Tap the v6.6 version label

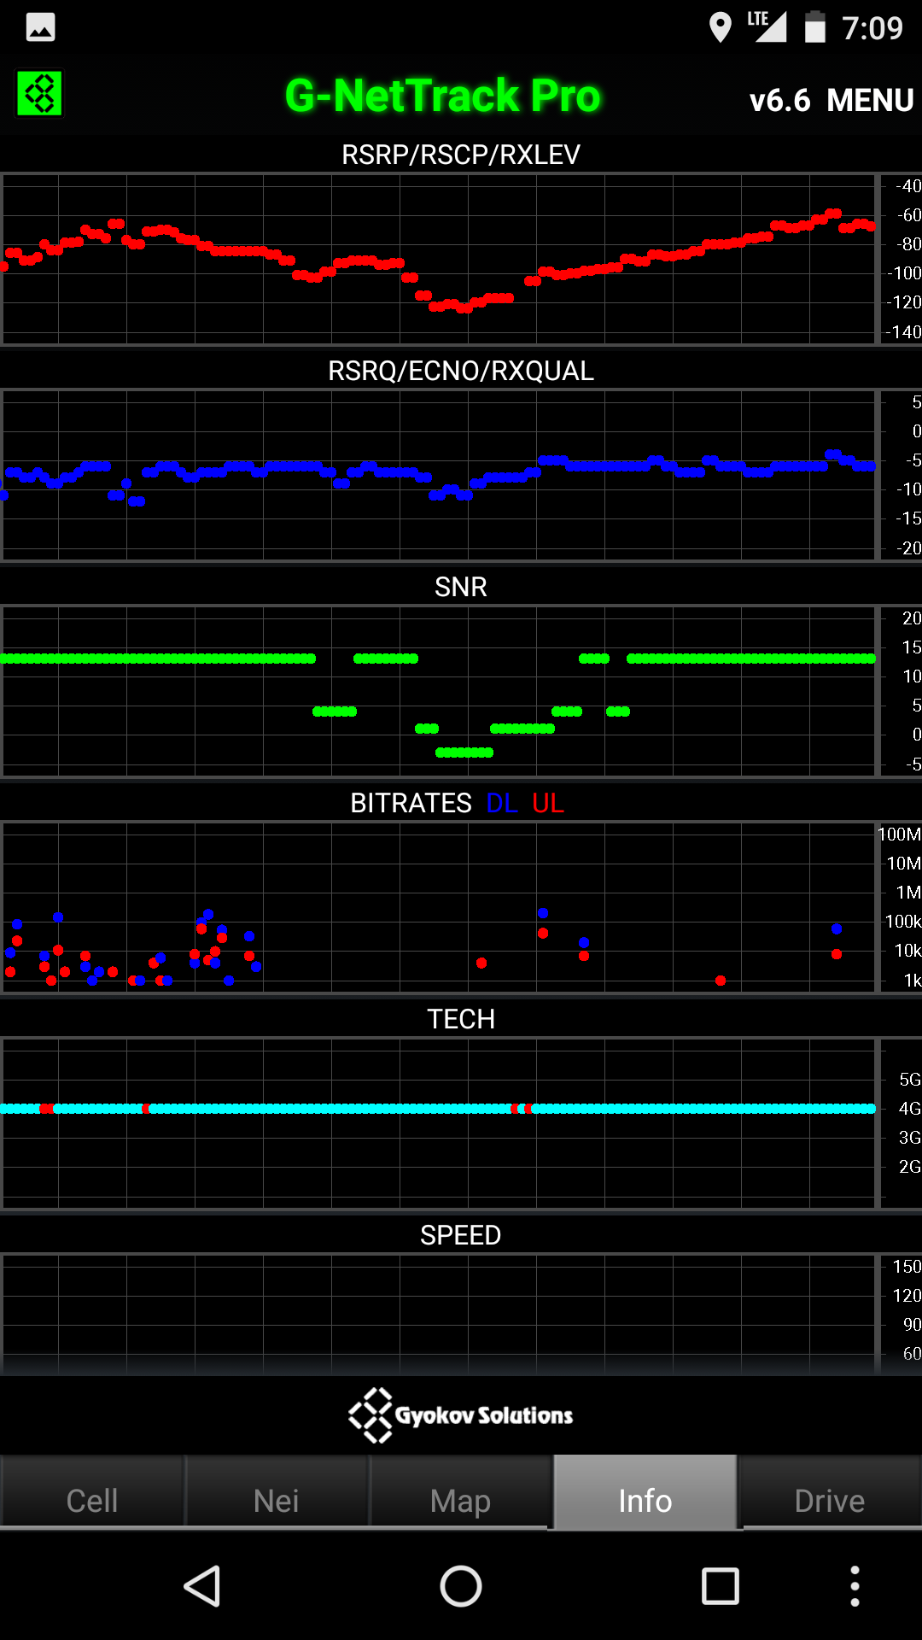pos(779,101)
